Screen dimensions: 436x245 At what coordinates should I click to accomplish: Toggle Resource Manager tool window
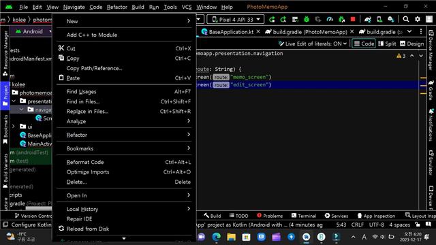click(5, 53)
